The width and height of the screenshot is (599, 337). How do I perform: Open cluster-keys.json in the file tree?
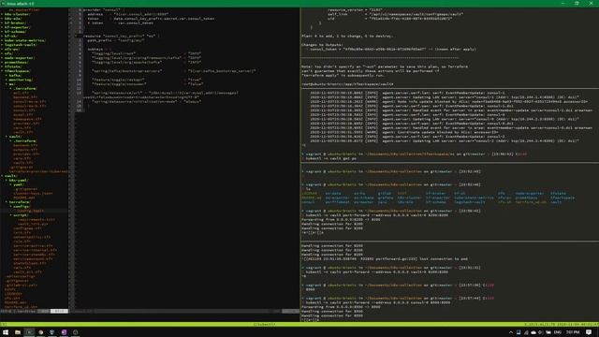click(x=33, y=194)
